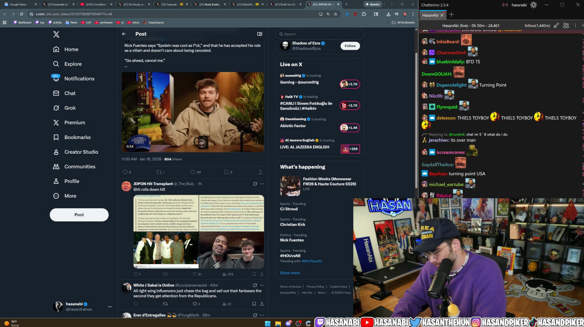This screenshot has width=584, height=327.
Task: Click the Post button in sidebar
Action: 79,215
